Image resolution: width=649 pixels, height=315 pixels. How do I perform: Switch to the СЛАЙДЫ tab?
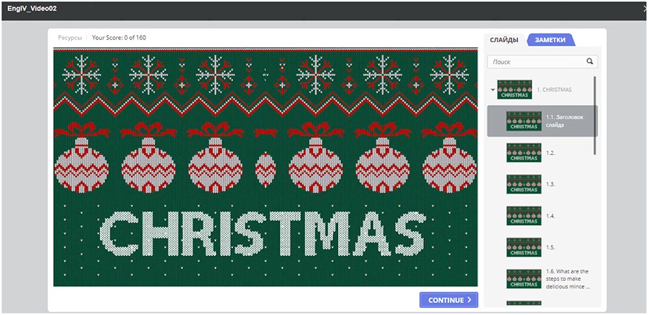pyautogui.click(x=504, y=40)
